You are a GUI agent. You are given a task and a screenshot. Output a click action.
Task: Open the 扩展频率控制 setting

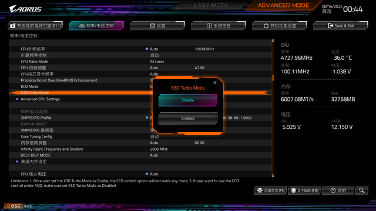click(x=140, y=55)
